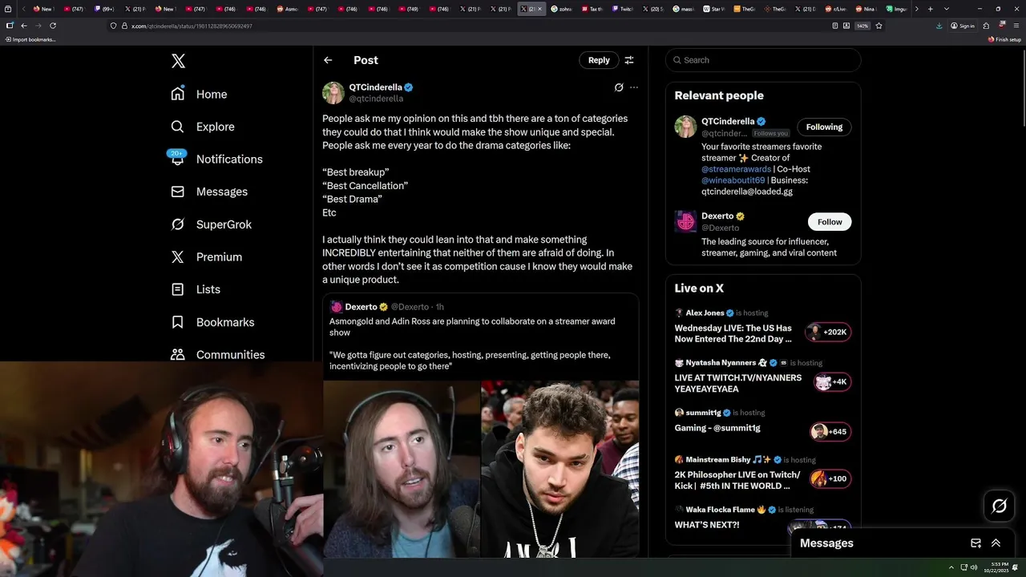Compose a new message in the Messages drawer
1026x577 pixels.
(976, 543)
